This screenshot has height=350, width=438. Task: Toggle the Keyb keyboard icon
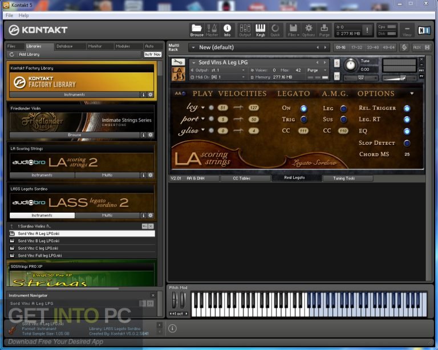260,29
